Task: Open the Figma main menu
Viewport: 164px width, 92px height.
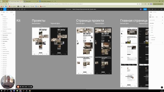Action: [2, 9]
